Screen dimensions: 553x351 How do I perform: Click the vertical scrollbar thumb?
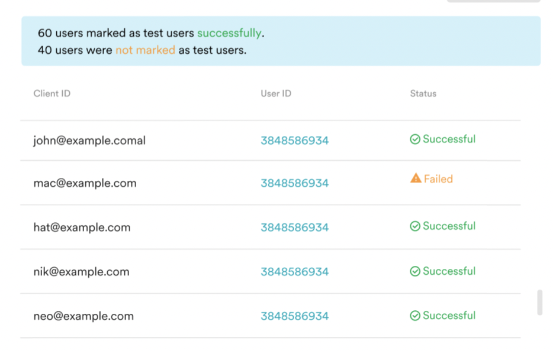[x=539, y=302]
